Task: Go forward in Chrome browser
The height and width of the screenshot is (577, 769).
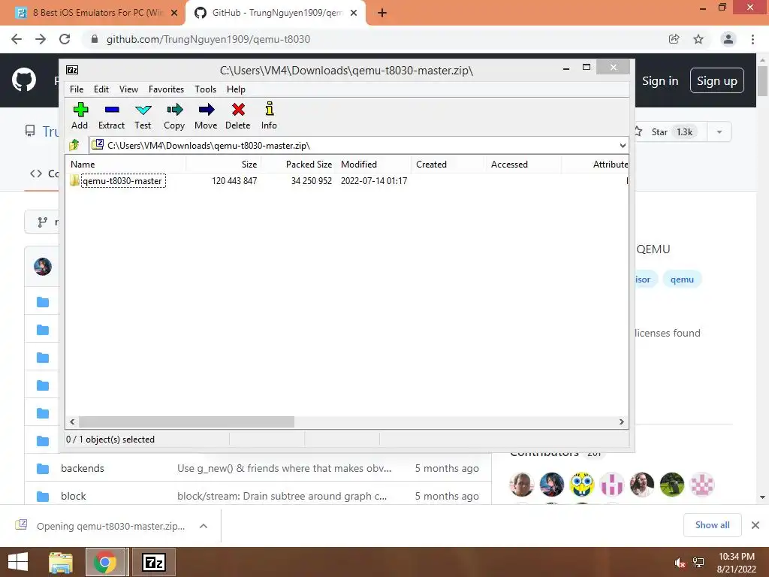Action: tap(41, 39)
